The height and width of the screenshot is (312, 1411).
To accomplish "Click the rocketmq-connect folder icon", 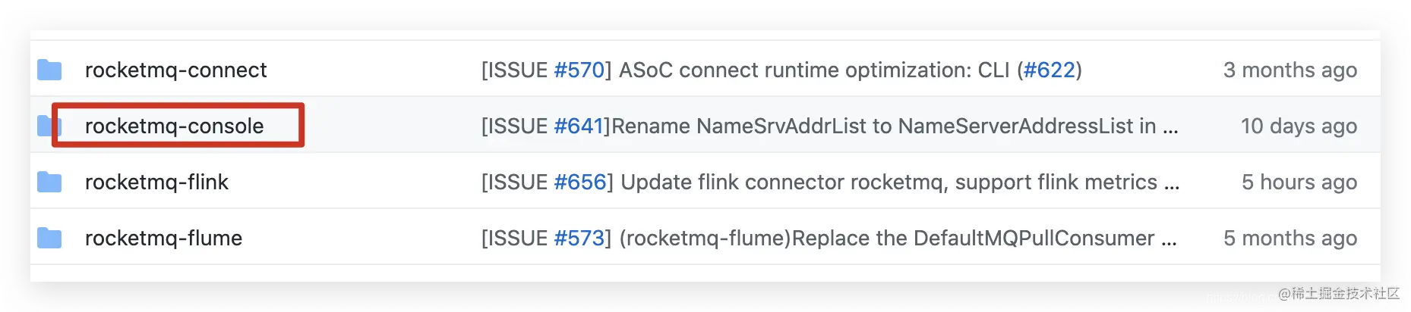I will pos(49,70).
